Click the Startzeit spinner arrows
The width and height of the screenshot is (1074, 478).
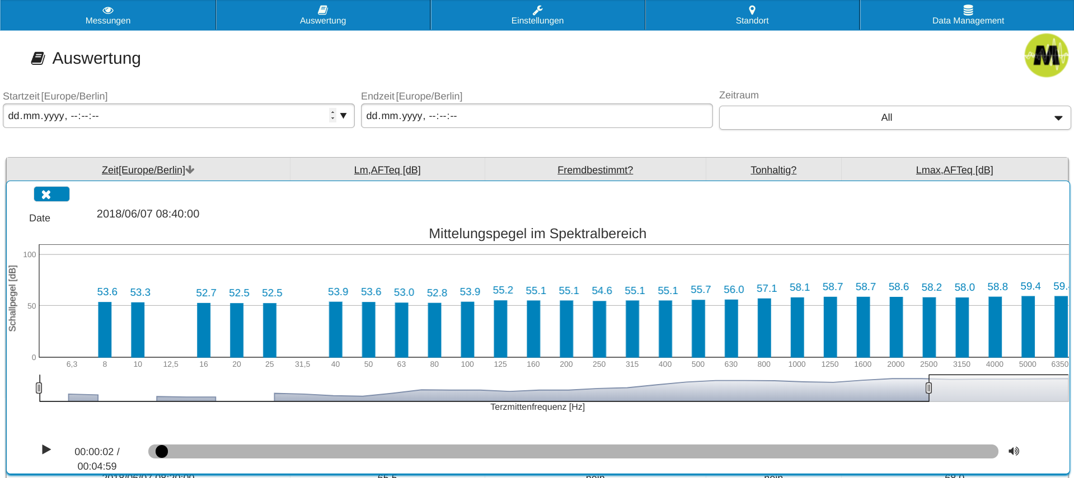point(332,115)
